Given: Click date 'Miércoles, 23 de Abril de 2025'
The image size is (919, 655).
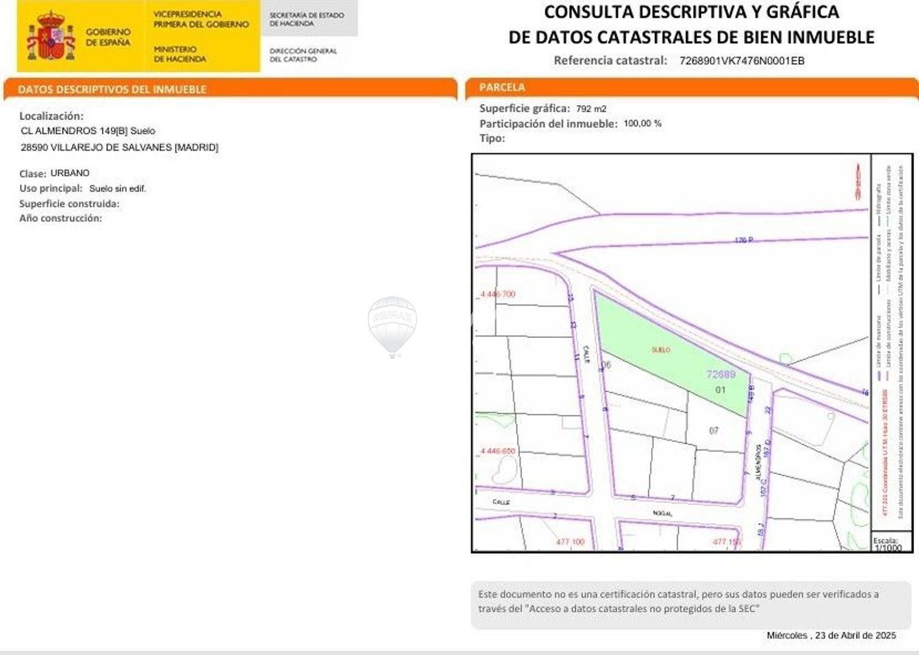Looking at the screenshot, I should (x=831, y=635).
